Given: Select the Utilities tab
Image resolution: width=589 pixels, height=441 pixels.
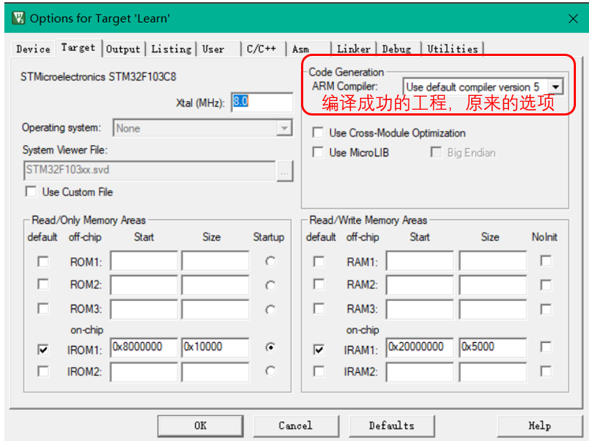Looking at the screenshot, I should click(x=452, y=48).
